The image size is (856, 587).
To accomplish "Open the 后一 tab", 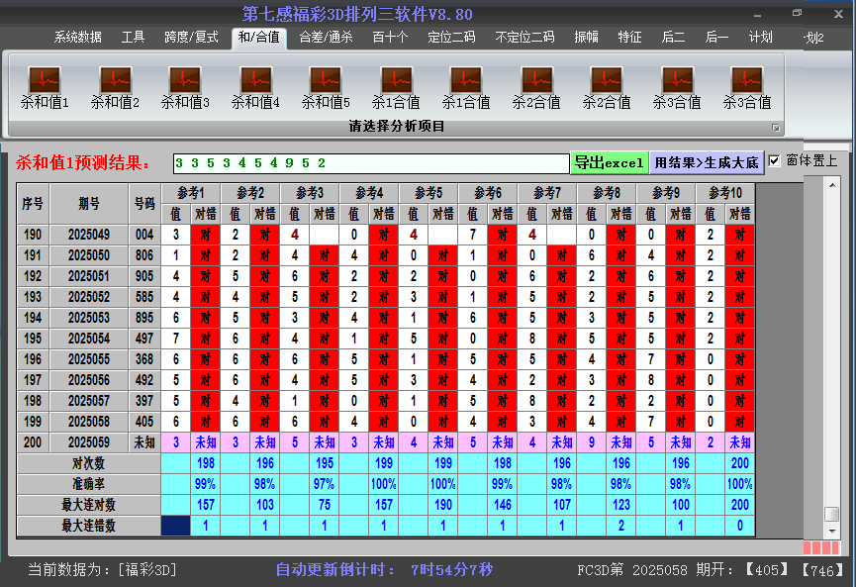I will (716, 38).
